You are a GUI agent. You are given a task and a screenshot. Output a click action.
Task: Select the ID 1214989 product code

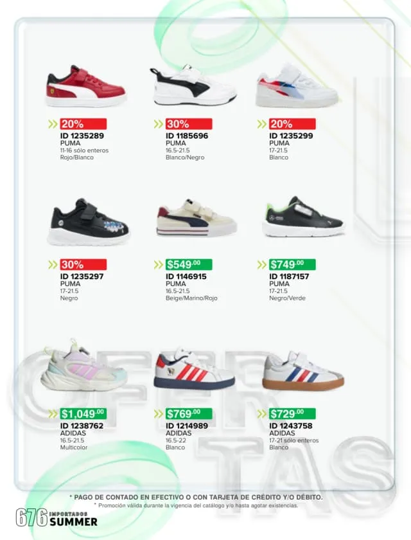(187, 426)
